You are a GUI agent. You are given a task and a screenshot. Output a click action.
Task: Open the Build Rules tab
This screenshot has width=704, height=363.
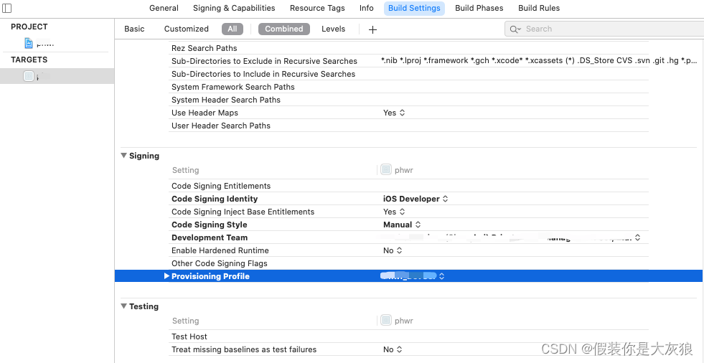539,8
